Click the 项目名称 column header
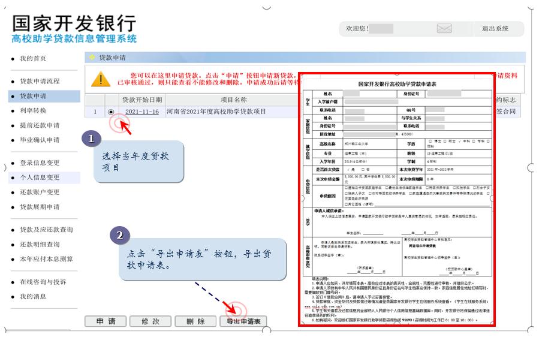539x340 pixels. click(x=233, y=100)
